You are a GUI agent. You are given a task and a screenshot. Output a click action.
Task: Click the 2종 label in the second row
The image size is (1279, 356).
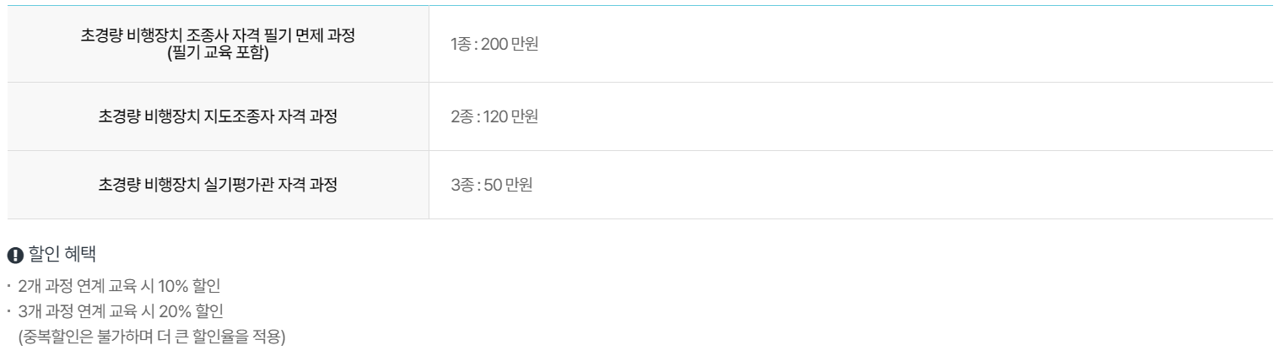[461, 116]
